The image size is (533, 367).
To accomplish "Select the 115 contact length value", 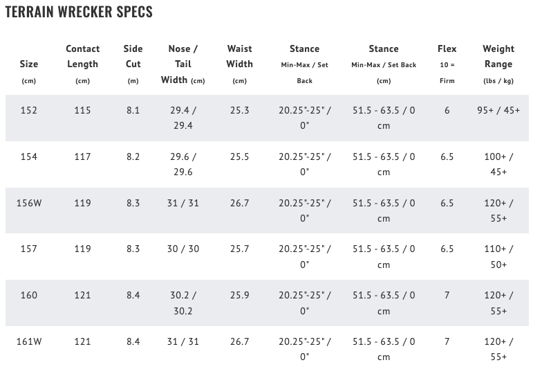I will [82, 110].
